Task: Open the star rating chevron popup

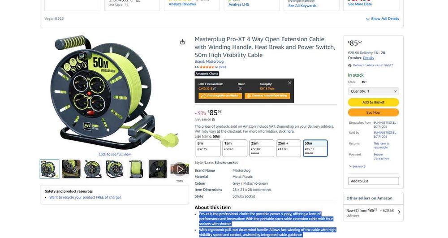Action: click(216, 67)
